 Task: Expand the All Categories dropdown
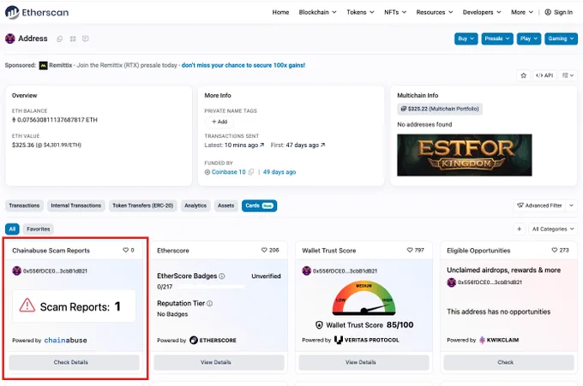(553, 229)
